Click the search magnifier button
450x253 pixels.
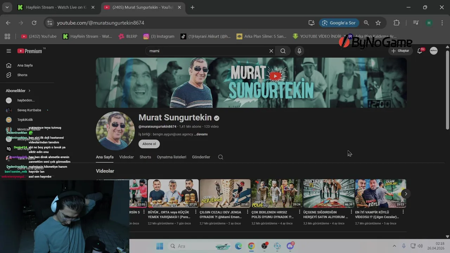[283, 51]
